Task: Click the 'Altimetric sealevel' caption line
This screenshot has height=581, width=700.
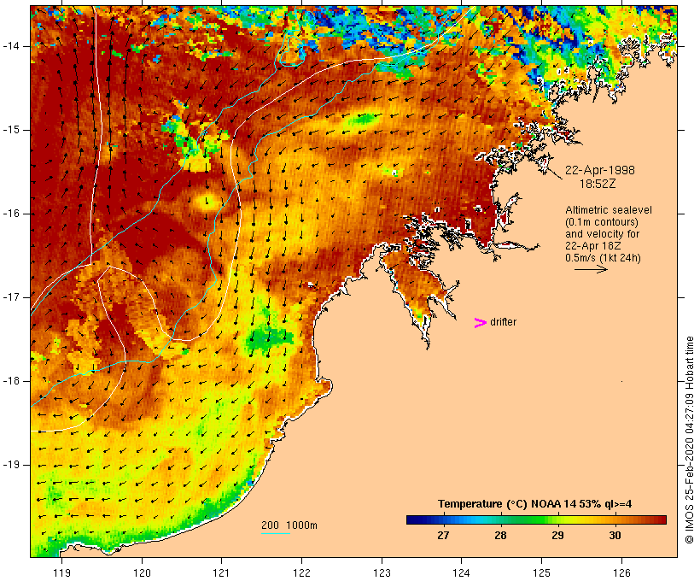Action: [x=609, y=210]
